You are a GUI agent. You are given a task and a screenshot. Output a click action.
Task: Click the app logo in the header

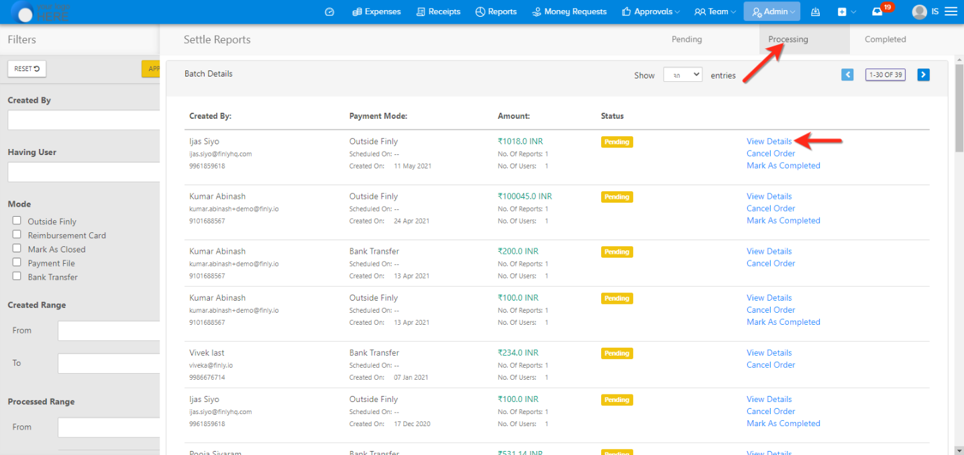click(42, 11)
